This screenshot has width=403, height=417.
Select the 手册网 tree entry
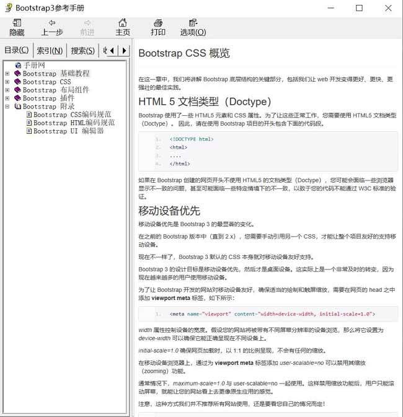34,65
